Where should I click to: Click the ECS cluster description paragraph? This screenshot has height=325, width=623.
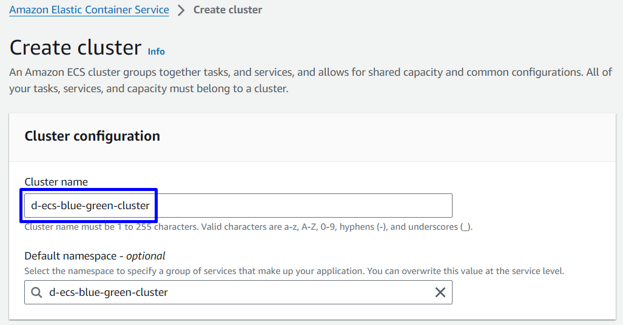(311, 80)
